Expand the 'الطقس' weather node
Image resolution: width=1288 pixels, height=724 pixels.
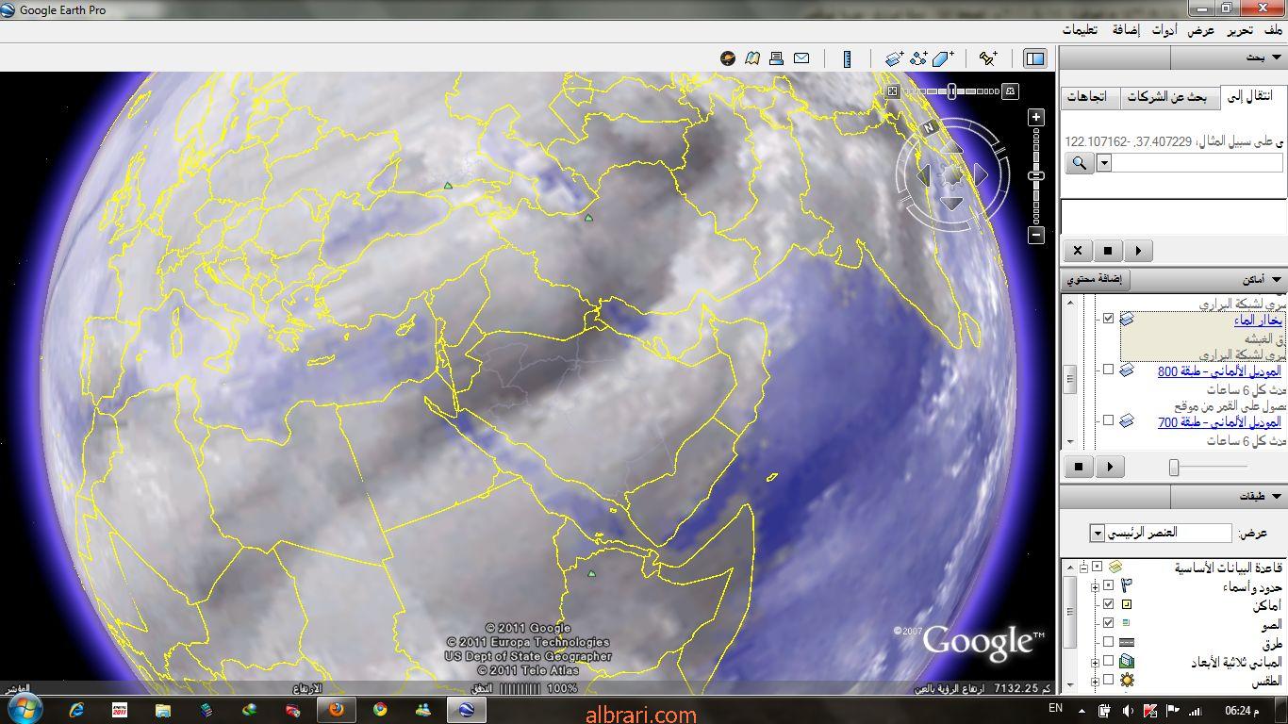tap(1096, 680)
